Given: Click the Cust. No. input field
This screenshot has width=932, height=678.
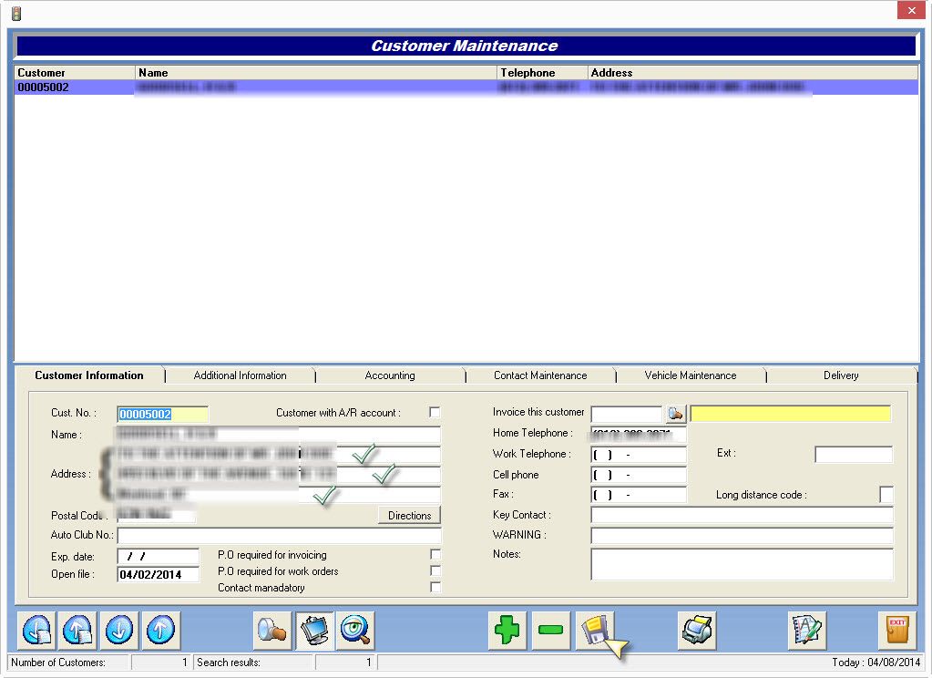Looking at the screenshot, I should pos(163,414).
